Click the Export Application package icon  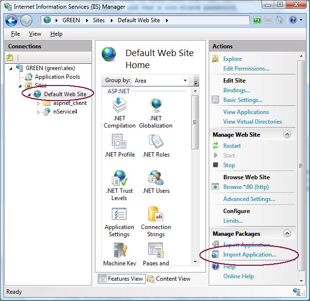coord(216,244)
